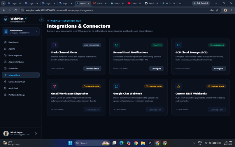The image size is (235, 147).
Task: Show hidden system tray icons
Action: point(194,143)
